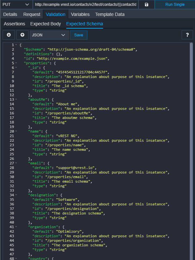Collapse the "designation" fold at line 34
This screenshot has width=195, height=260.
pyautogui.click(x=16, y=195)
